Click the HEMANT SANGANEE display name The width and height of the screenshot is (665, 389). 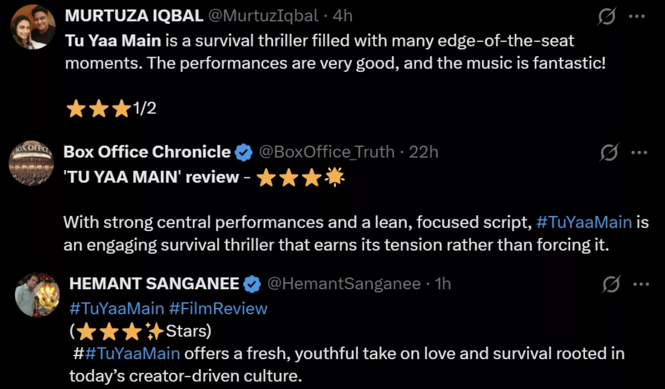pos(154,284)
